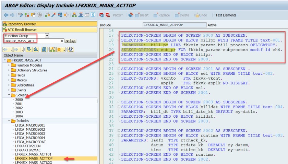
Task: Click the Pattern button
Action: 118,15
